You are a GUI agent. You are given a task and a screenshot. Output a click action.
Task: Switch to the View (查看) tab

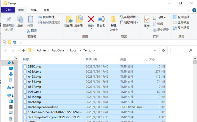click(46, 10)
